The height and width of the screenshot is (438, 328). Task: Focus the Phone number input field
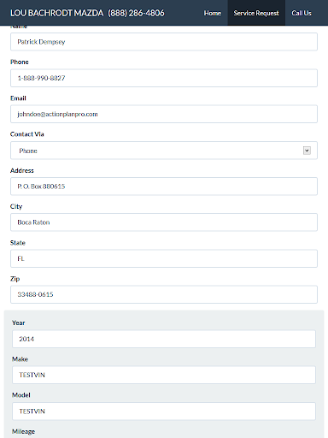(164, 78)
